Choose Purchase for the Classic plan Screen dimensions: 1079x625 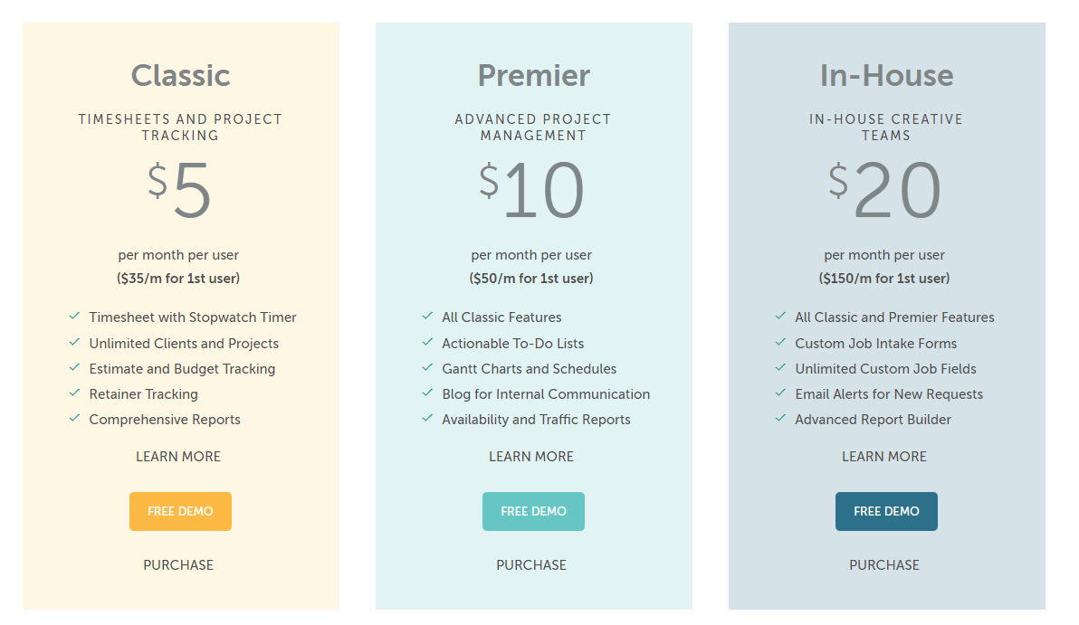(178, 565)
